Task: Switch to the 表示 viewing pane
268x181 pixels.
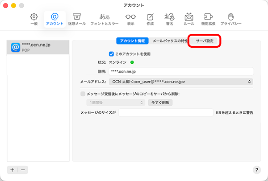Action: pos(130,18)
